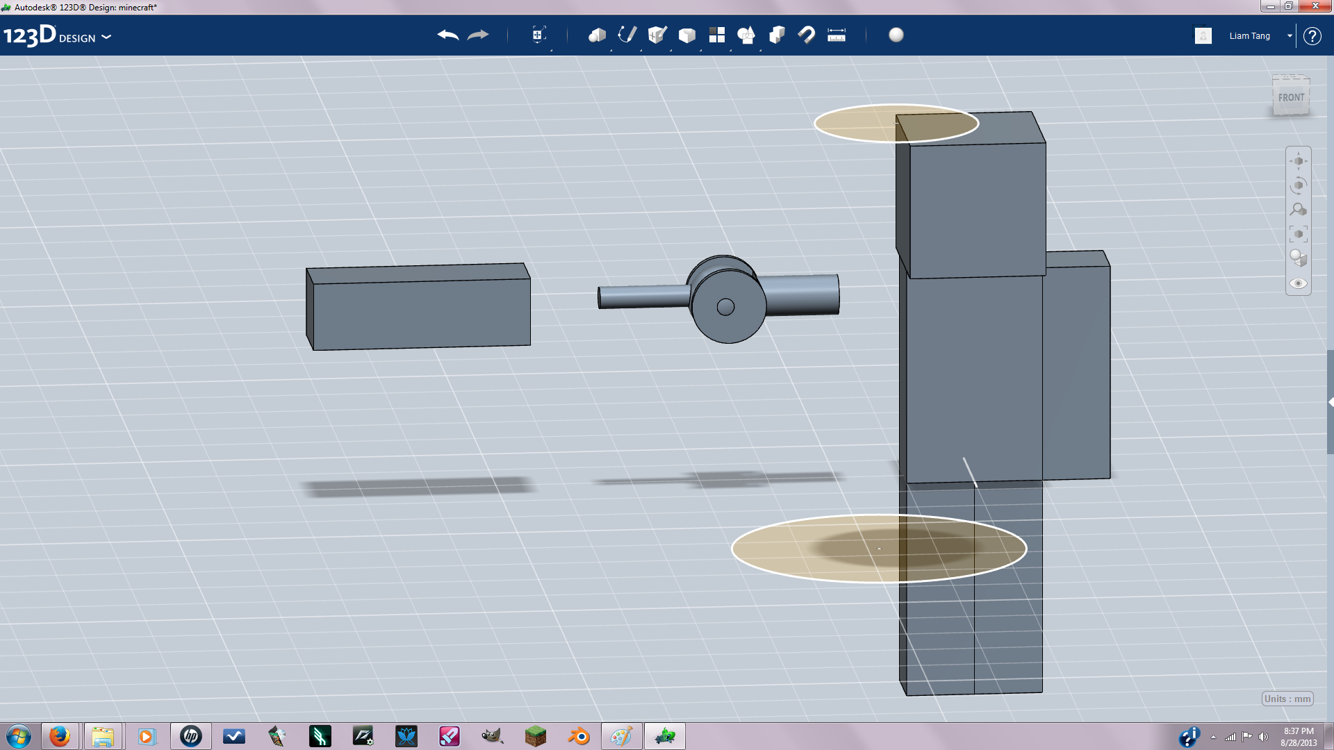This screenshot has height=750, width=1334.
Task: Toggle the show/hide eye icon
Action: pos(1299,283)
